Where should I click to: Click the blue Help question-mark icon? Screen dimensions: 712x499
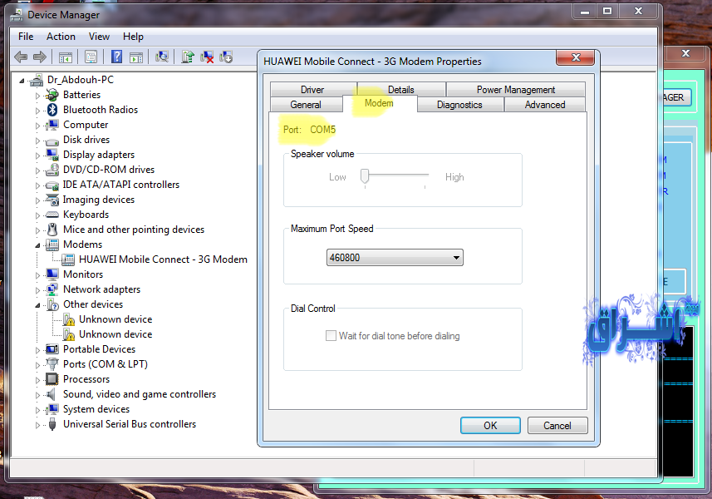pyautogui.click(x=116, y=57)
